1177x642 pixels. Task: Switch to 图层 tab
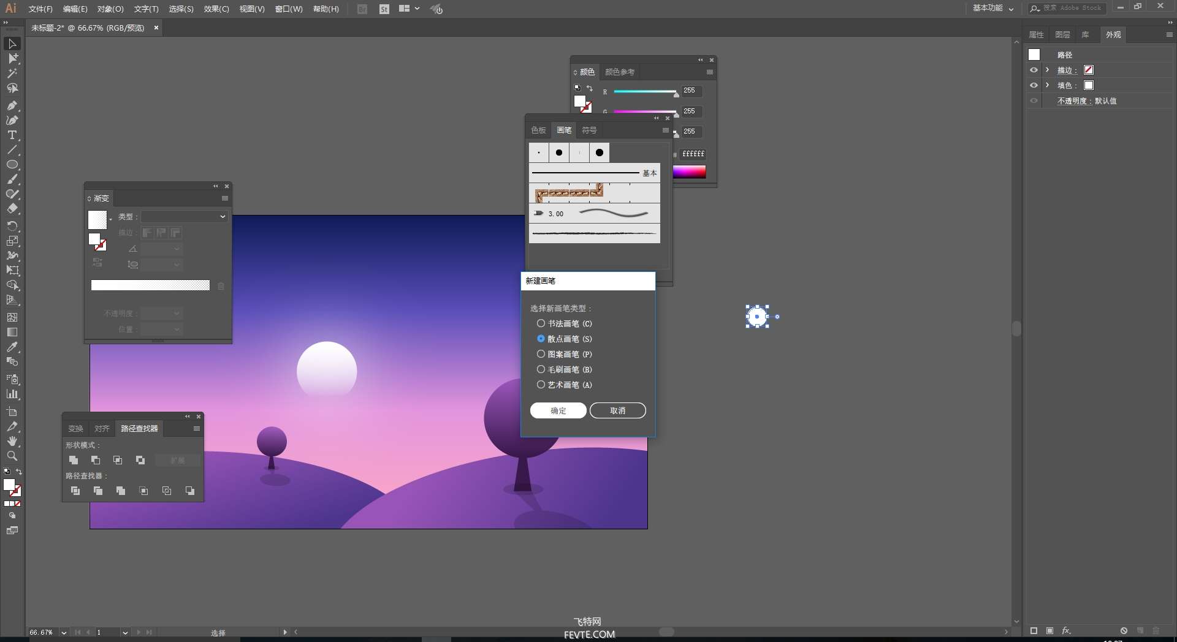(x=1062, y=34)
